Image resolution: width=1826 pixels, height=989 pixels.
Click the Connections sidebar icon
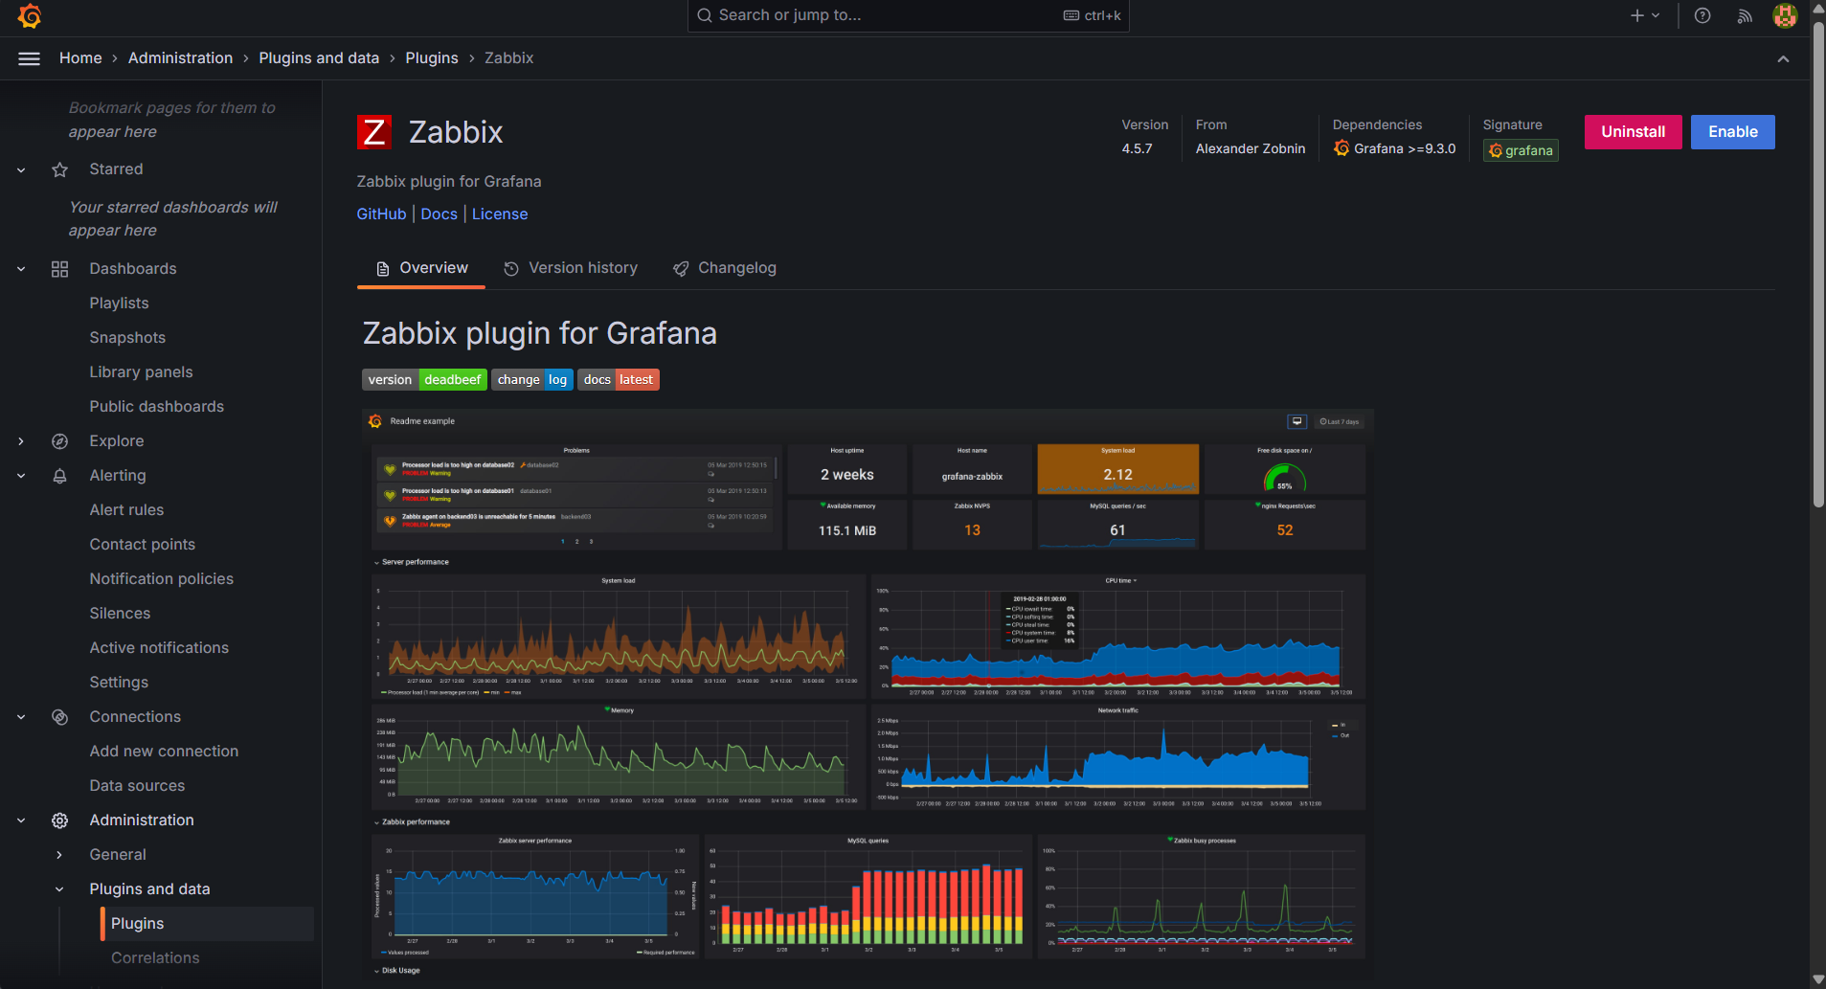tap(60, 717)
